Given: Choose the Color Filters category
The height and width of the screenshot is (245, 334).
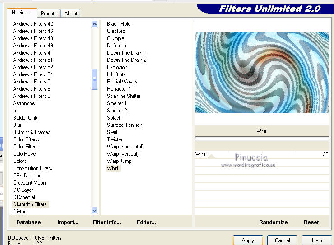Looking at the screenshot, I should click(x=25, y=147).
